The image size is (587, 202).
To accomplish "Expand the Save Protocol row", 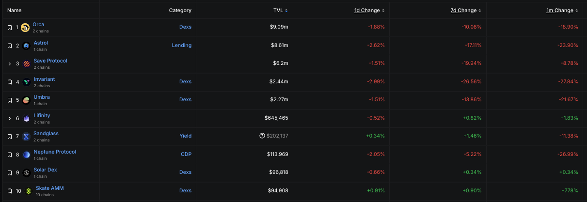I will pos(10,64).
